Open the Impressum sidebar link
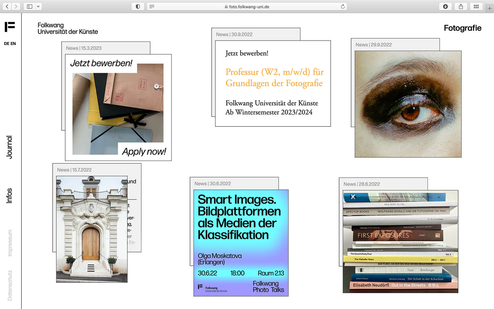 coord(10,243)
